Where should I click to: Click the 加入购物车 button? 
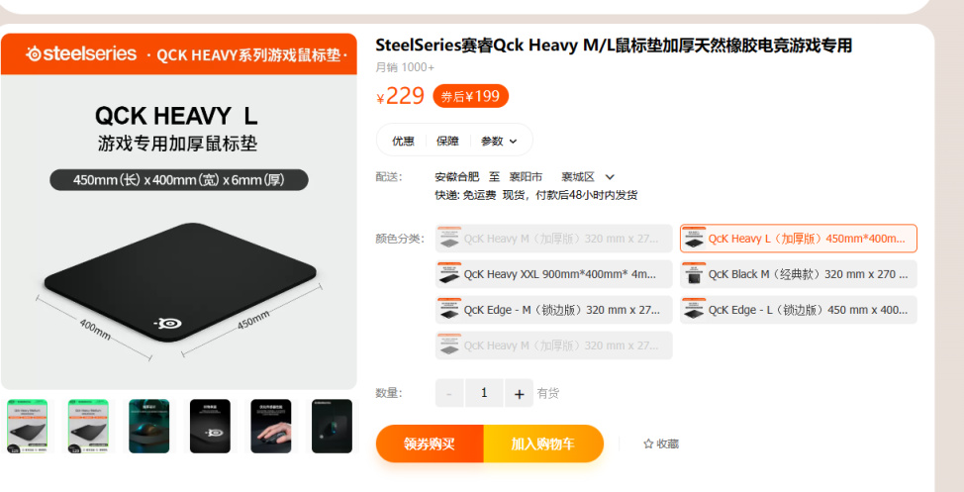(x=543, y=443)
